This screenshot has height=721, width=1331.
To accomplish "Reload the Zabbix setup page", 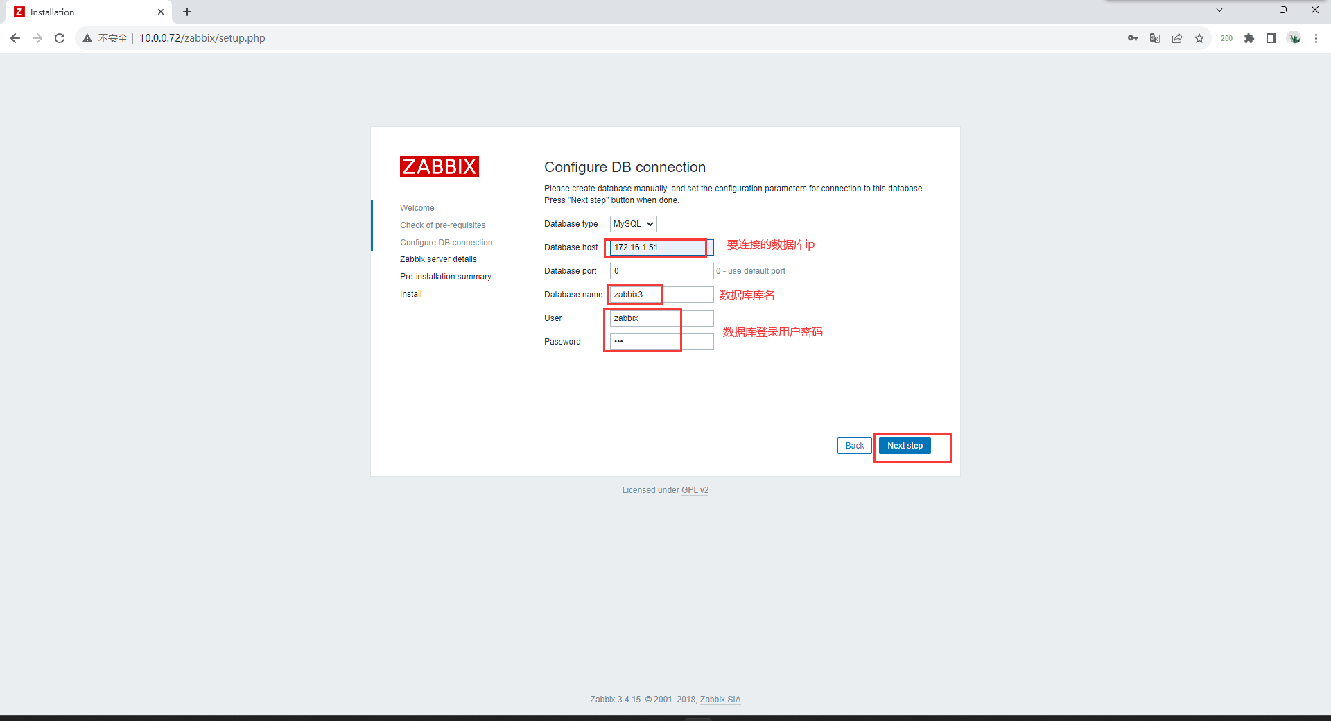I will pos(60,38).
